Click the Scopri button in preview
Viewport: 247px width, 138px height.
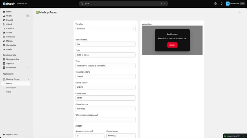(x=172, y=45)
